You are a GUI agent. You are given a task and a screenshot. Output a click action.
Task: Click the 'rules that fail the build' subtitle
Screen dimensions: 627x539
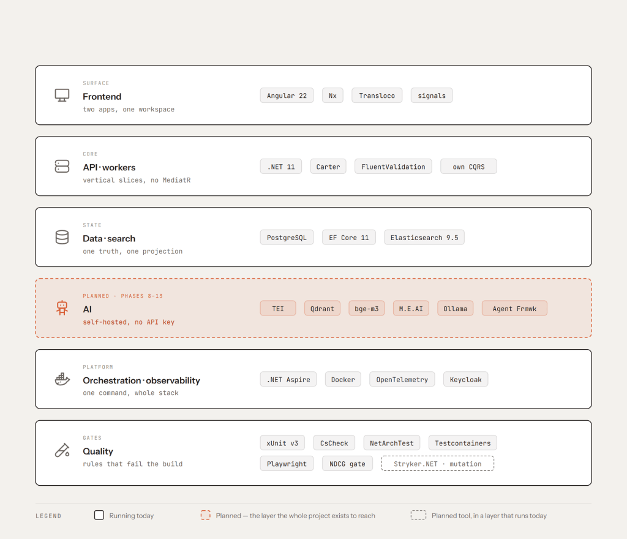pos(133,464)
